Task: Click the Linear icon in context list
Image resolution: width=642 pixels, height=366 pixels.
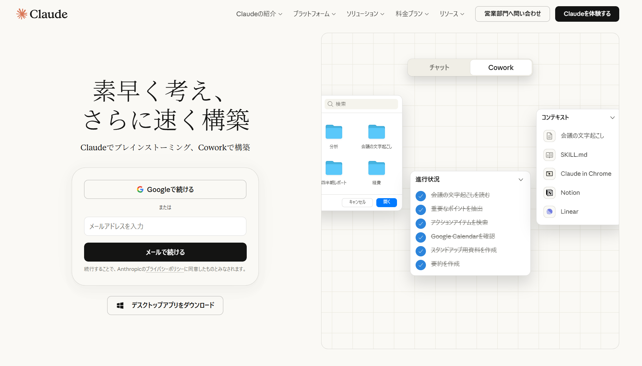Action: [x=549, y=212]
